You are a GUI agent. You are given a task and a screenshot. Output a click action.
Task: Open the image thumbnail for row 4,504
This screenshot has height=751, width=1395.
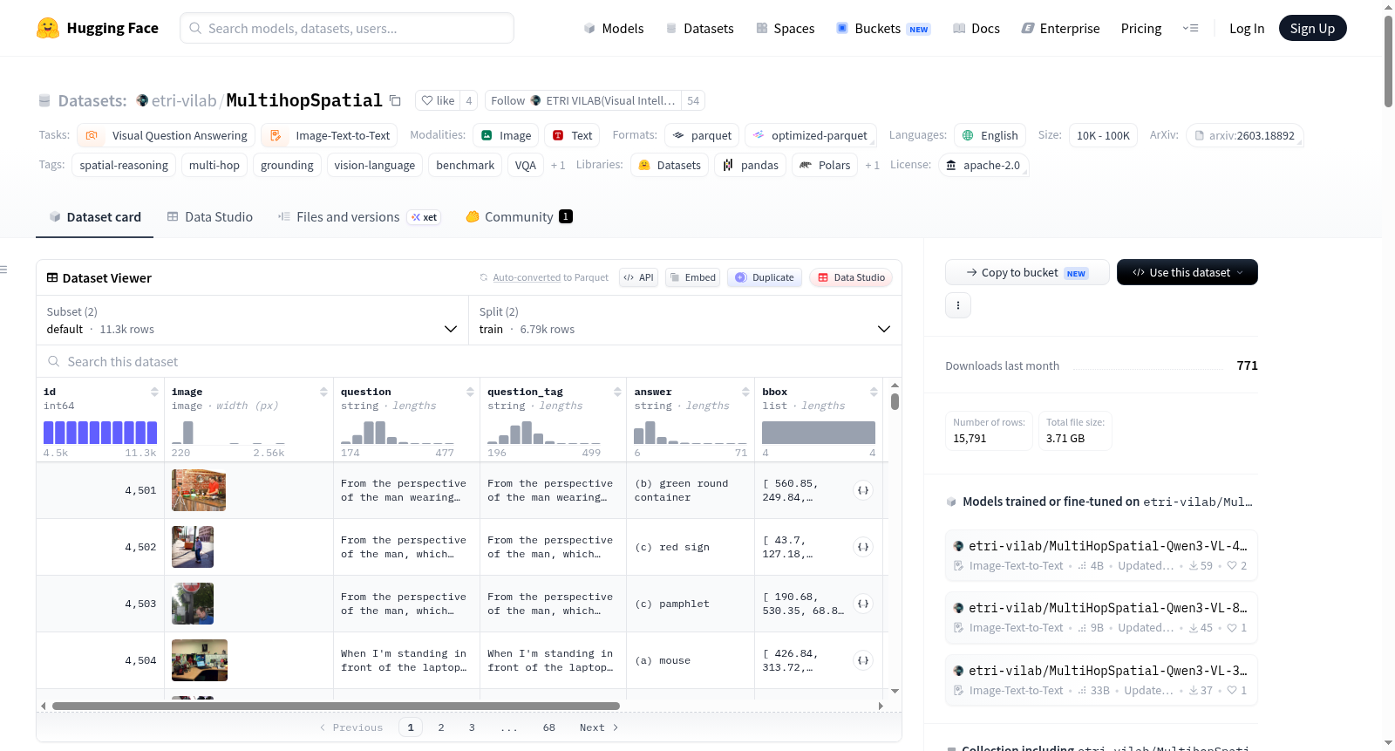(200, 660)
